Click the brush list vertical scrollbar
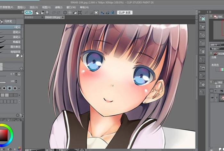Screen dimensions: 224x151 [22, 39]
